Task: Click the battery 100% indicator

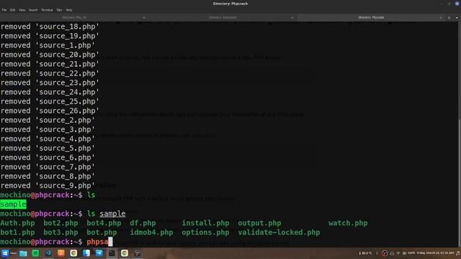Action: coord(408,253)
